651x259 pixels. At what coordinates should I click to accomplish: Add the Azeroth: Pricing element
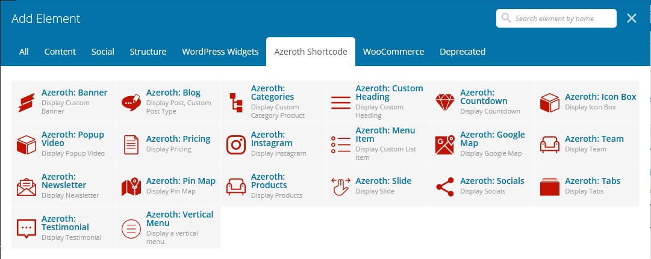click(169, 144)
